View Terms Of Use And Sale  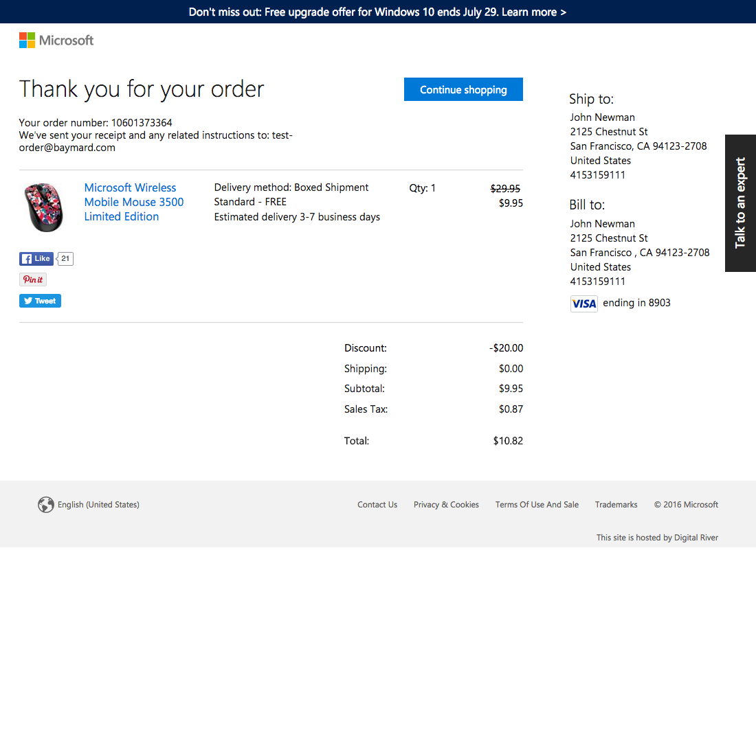537,504
